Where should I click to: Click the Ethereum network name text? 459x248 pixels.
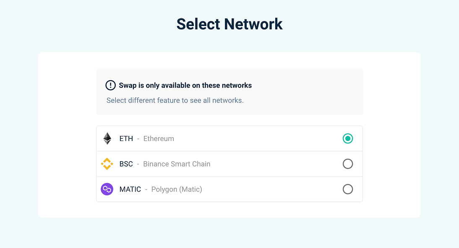click(x=159, y=138)
